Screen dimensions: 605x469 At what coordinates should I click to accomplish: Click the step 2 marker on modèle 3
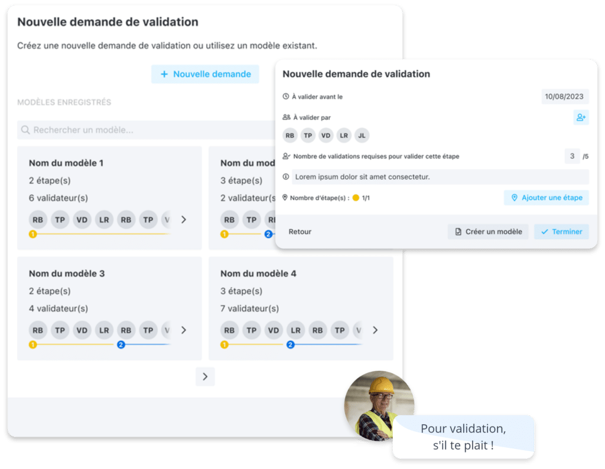click(x=121, y=345)
